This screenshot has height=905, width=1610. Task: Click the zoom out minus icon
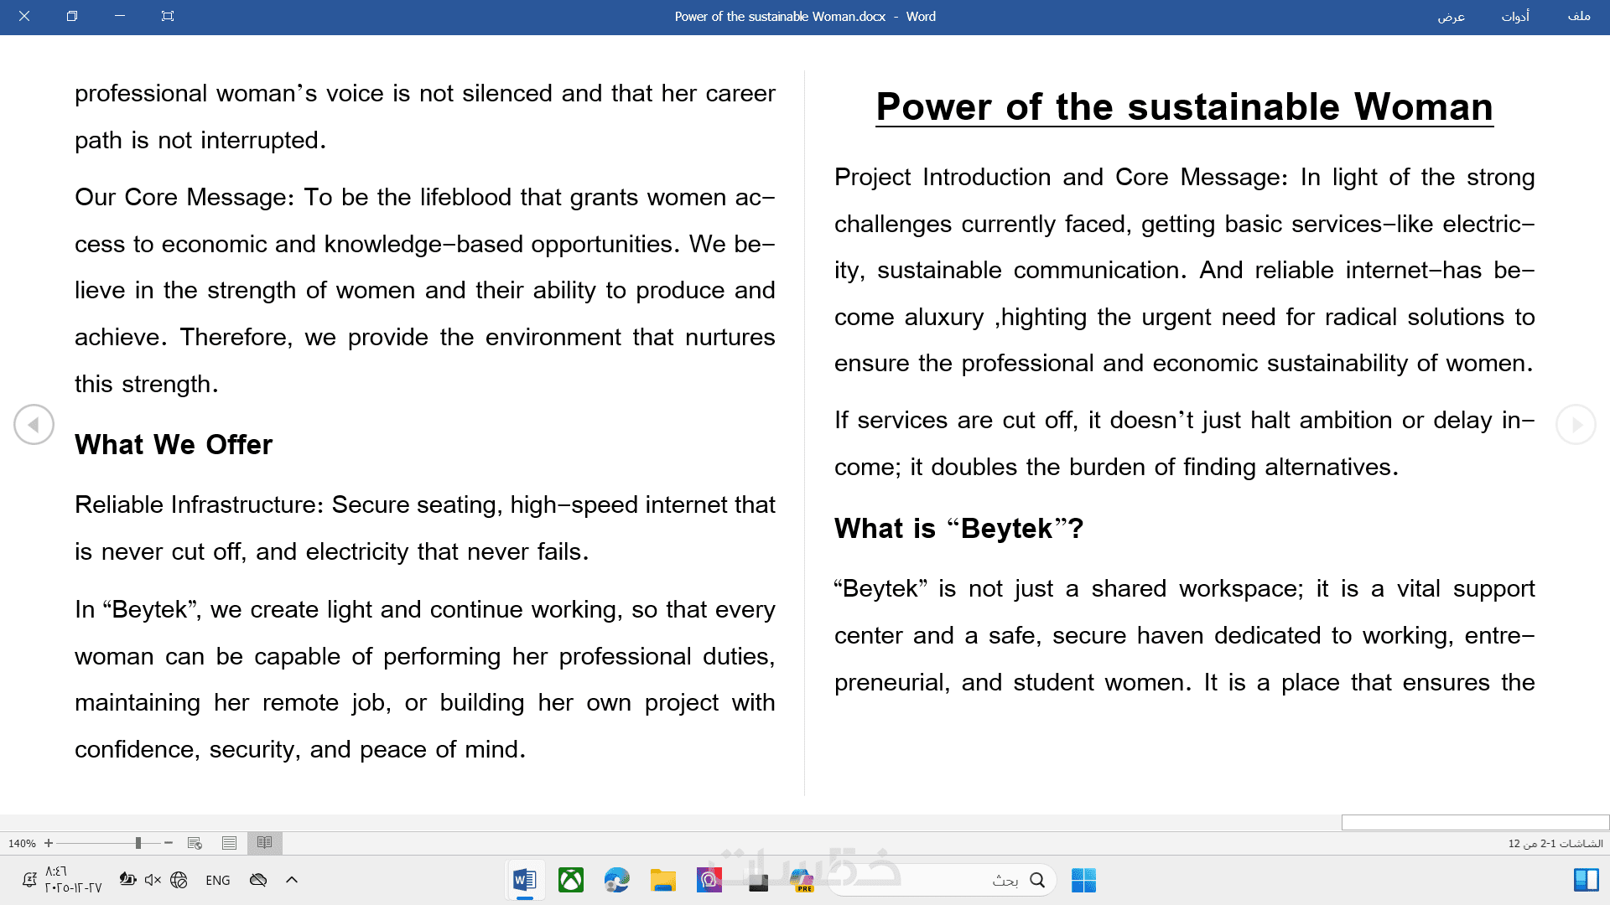coord(169,843)
